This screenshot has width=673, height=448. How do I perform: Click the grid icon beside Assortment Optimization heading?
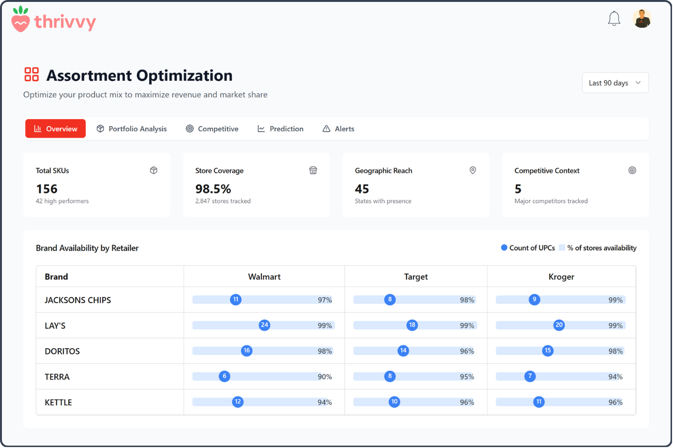pyautogui.click(x=31, y=75)
